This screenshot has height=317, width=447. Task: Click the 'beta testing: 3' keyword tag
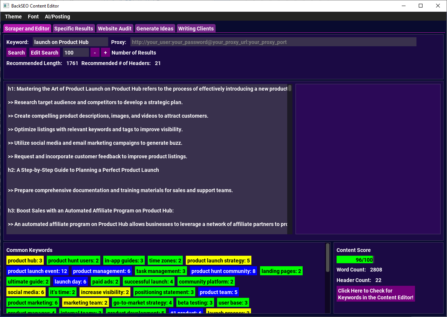pyautogui.click(x=195, y=303)
